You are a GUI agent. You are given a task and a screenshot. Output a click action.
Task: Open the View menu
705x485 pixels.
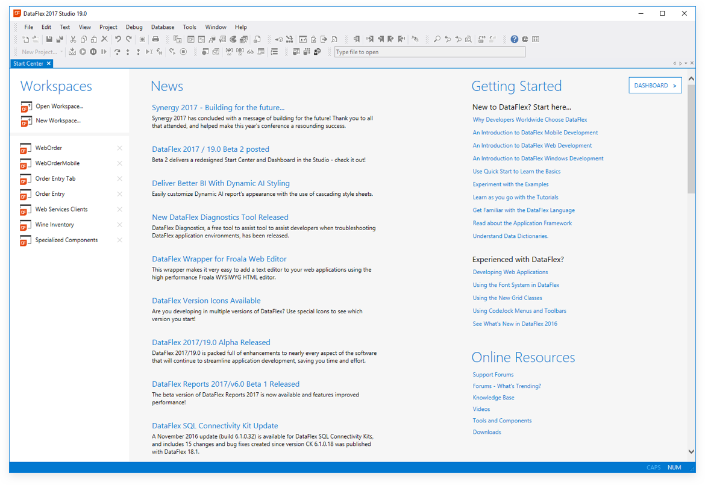84,27
